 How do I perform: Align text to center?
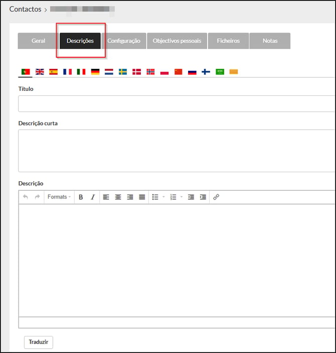[x=118, y=197]
